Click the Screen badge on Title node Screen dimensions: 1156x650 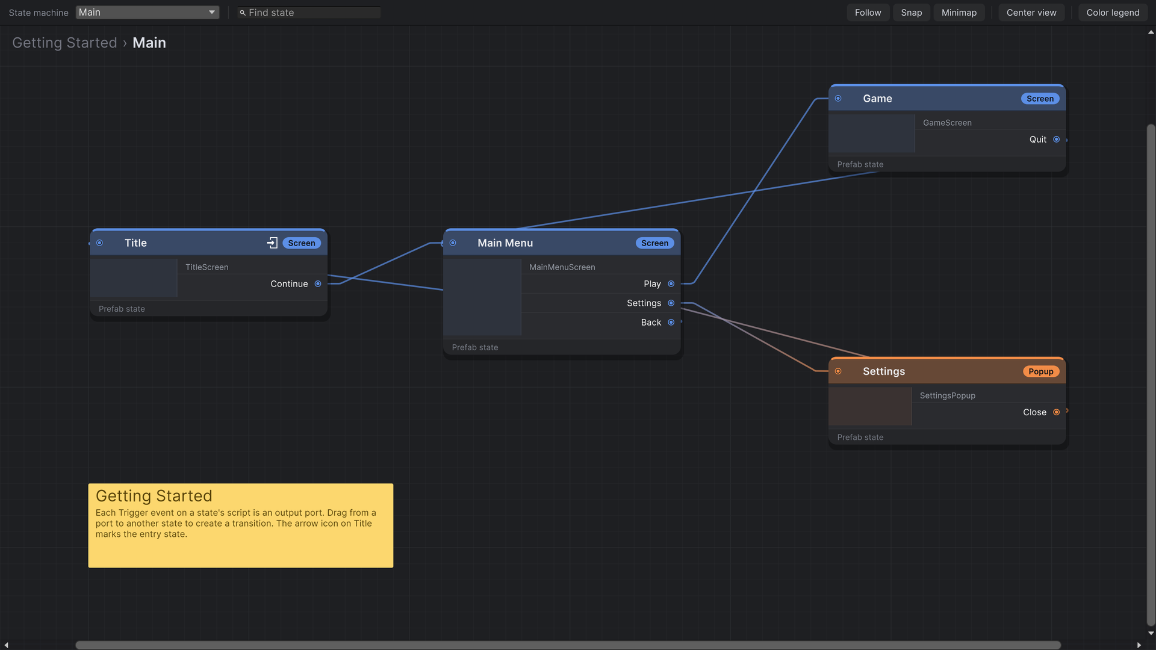pos(302,243)
